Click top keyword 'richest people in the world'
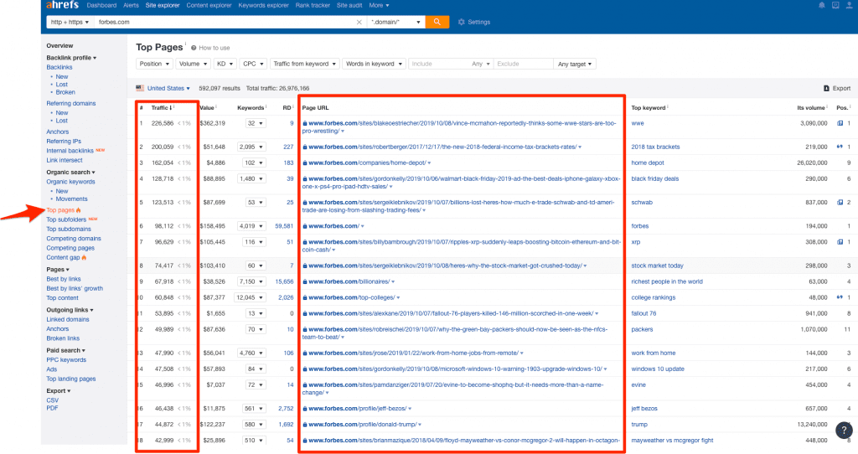The height and width of the screenshot is (454, 858). [667, 281]
